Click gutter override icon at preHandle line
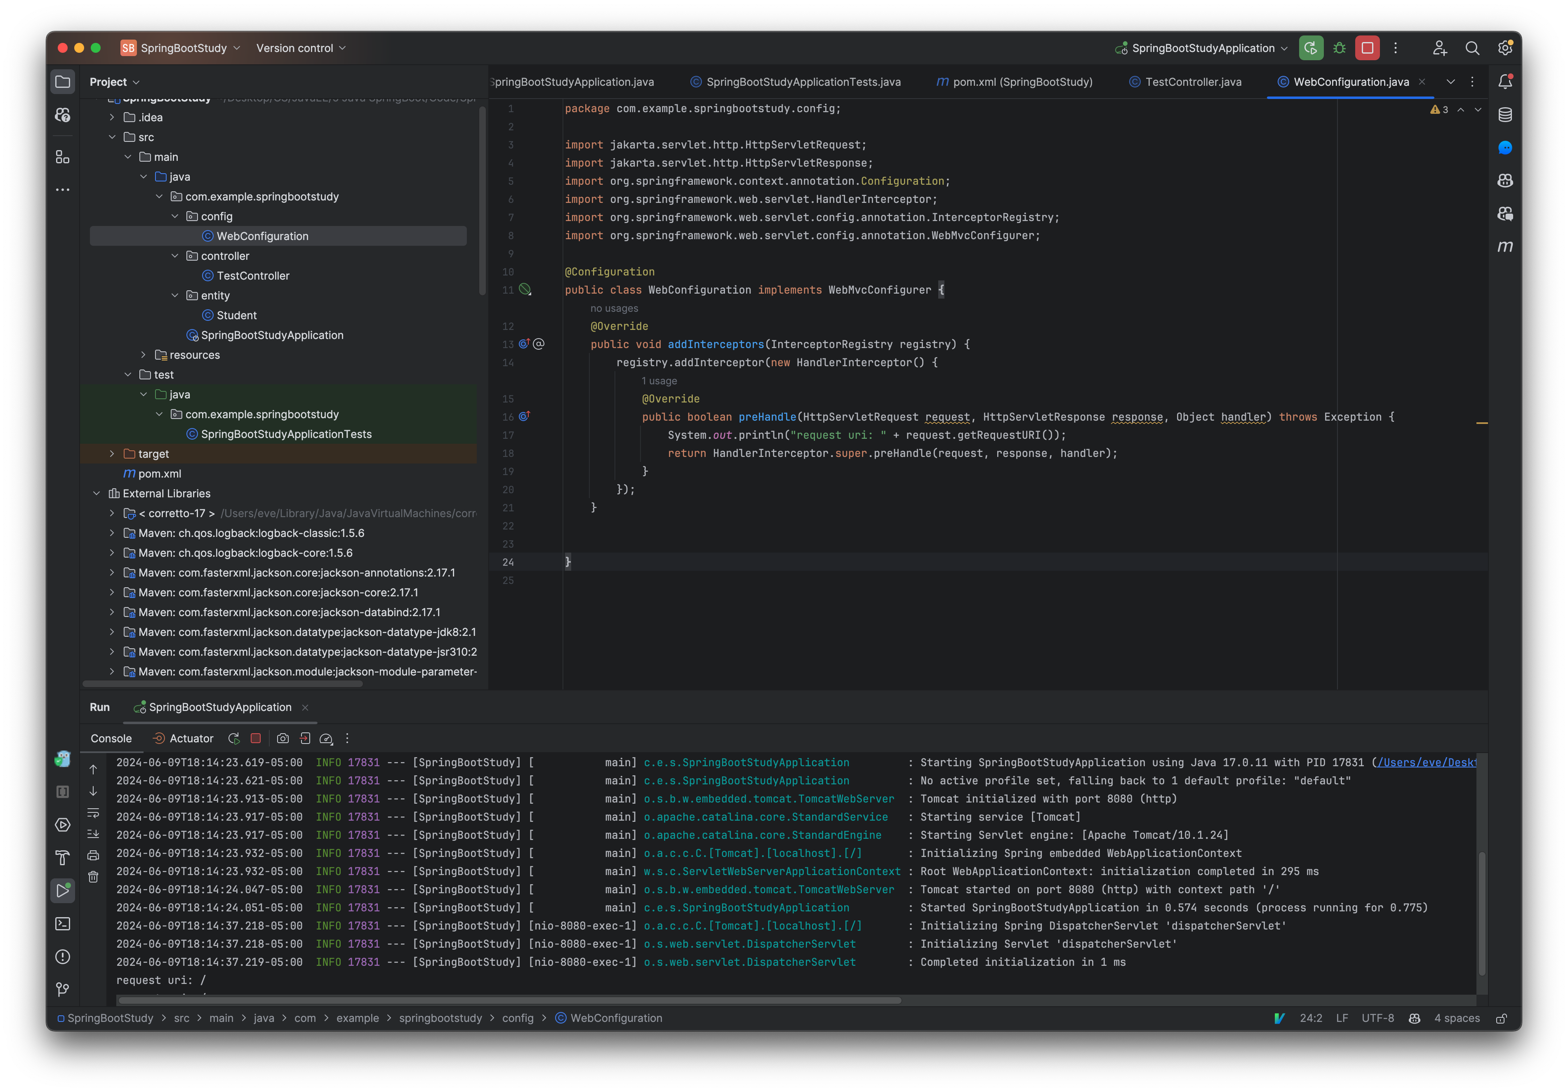The height and width of the screenshot is (1092, 1568). pyautogui.click(x=525, y=417)
